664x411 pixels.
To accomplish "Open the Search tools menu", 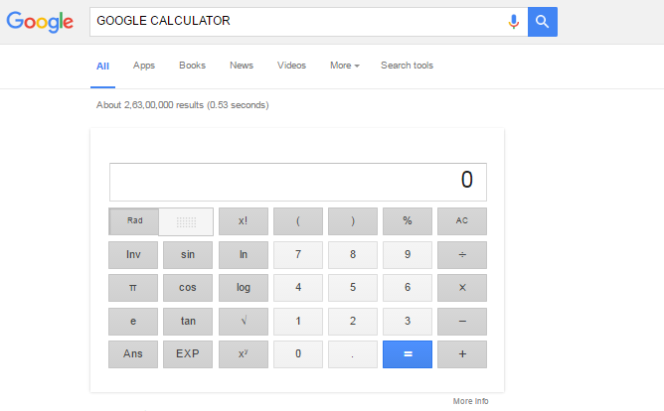I will [407, 66].
